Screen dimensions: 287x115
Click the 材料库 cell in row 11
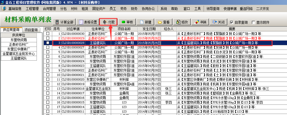124,79
